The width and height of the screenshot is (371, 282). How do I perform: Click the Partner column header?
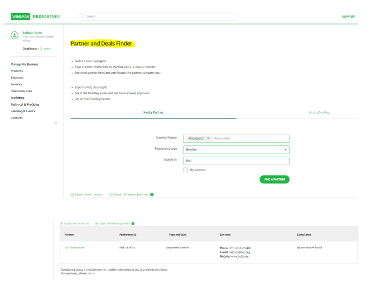click(69, 235)
